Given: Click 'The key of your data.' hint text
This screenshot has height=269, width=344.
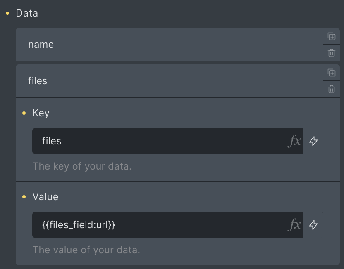Looking at the screenshot, I should (x=82, y=166).
